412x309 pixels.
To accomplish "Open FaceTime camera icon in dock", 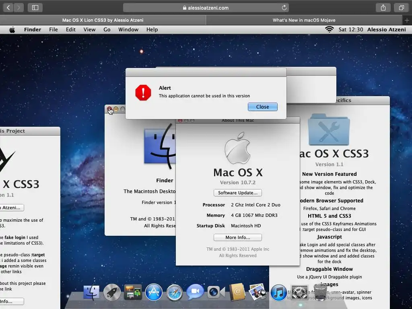I will [216, 292].
